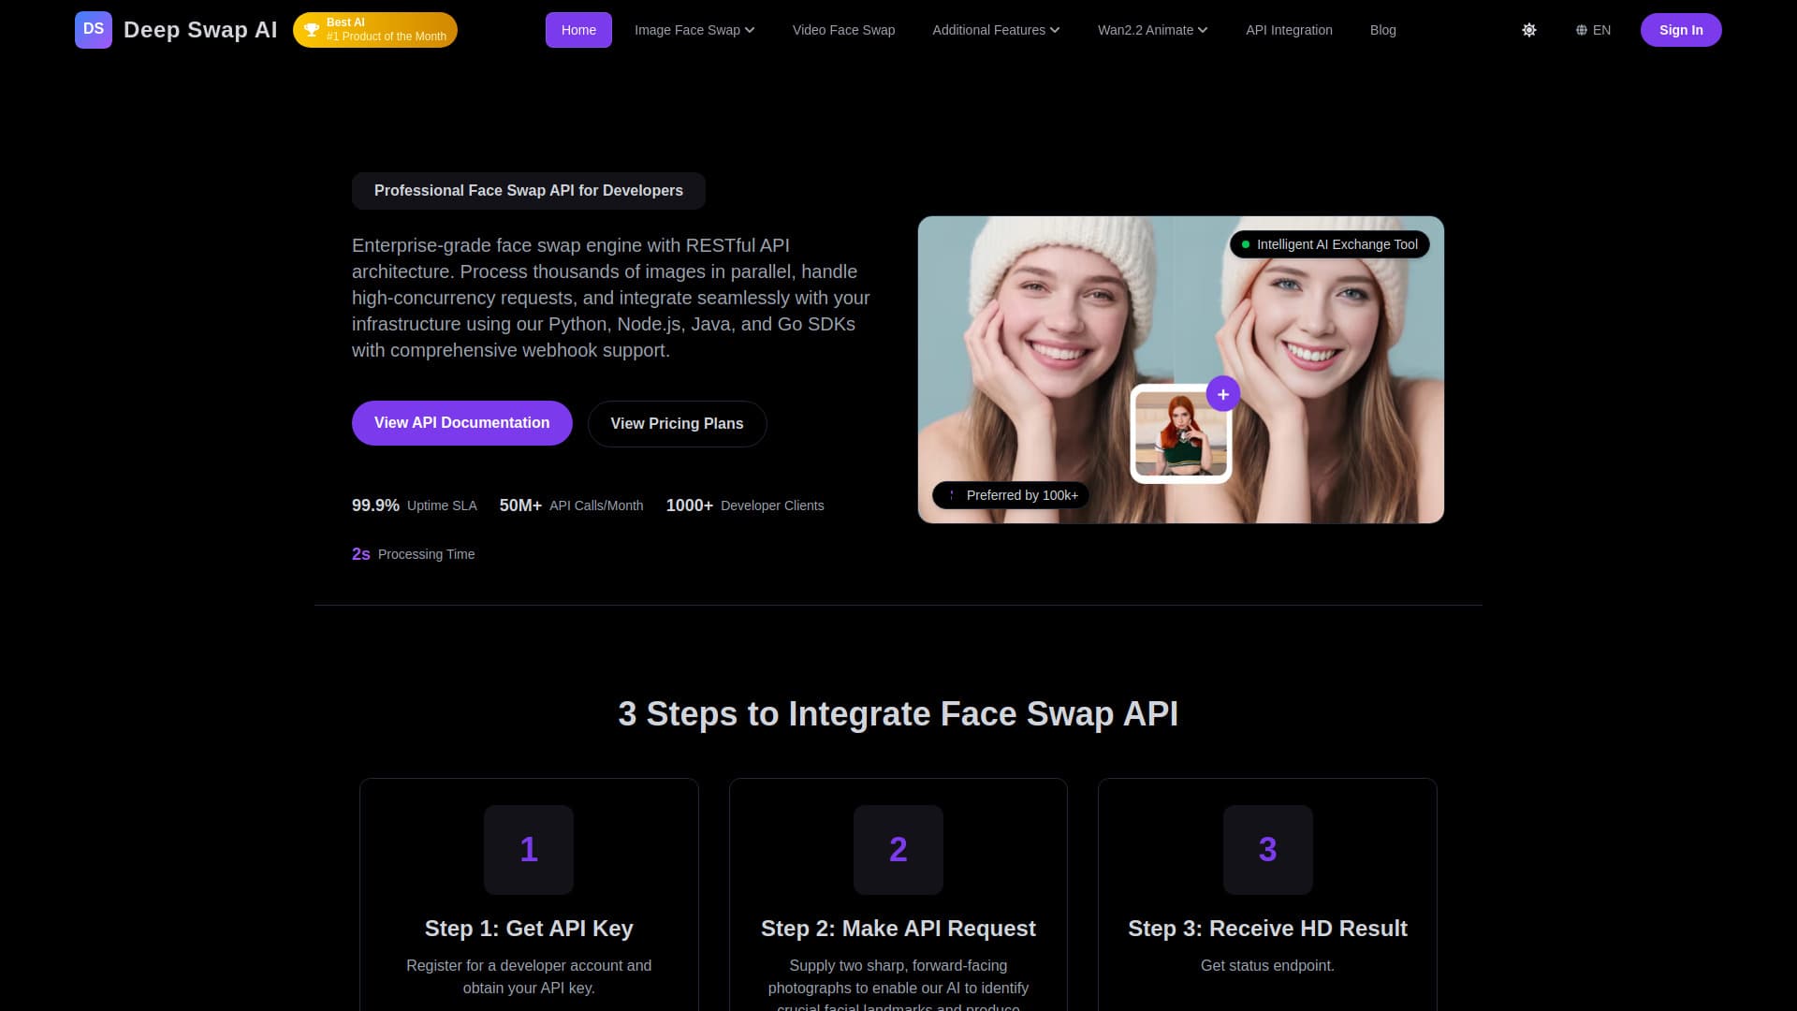Open the Video Face Swap menu item

[843, 30]
